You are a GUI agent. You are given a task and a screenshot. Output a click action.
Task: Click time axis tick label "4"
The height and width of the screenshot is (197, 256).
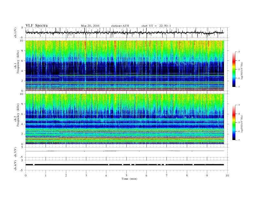[106, 175]
